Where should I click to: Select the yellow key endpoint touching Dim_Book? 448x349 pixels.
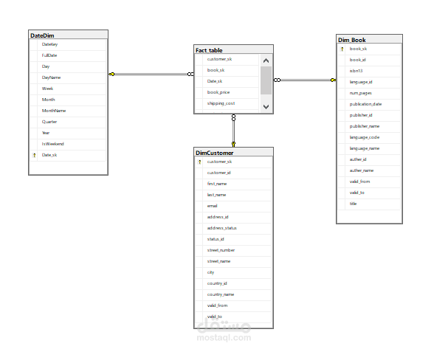[x=333, y=80]
